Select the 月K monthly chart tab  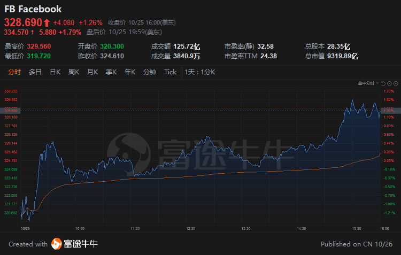pyautogui.click(x=92, y=72)
